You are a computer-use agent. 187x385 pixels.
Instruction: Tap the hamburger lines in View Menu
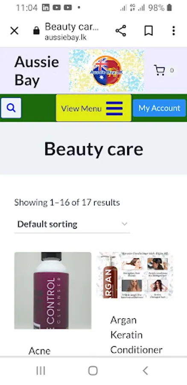(114, 108)
